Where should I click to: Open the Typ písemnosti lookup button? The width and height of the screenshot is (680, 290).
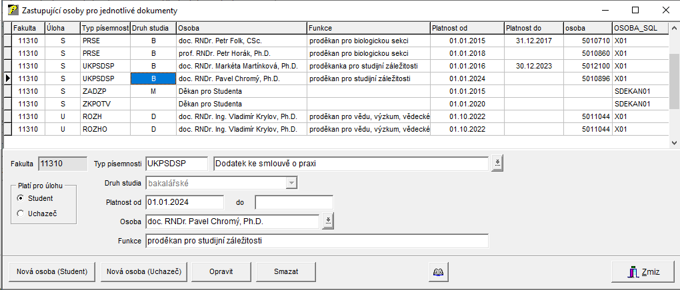497,164
